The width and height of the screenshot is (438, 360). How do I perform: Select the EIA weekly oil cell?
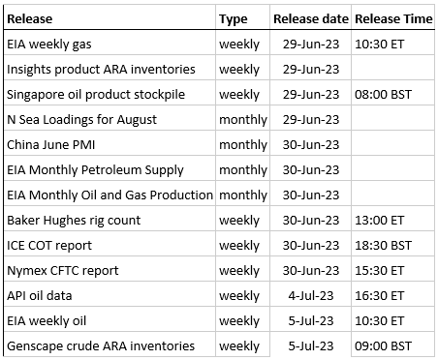109,320
